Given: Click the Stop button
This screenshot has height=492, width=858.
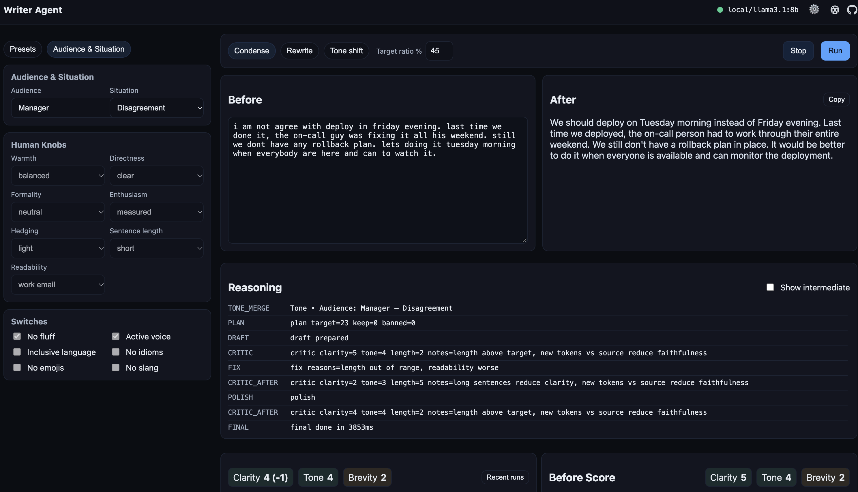Looking at the screenshot, I should tap(798, 51).
